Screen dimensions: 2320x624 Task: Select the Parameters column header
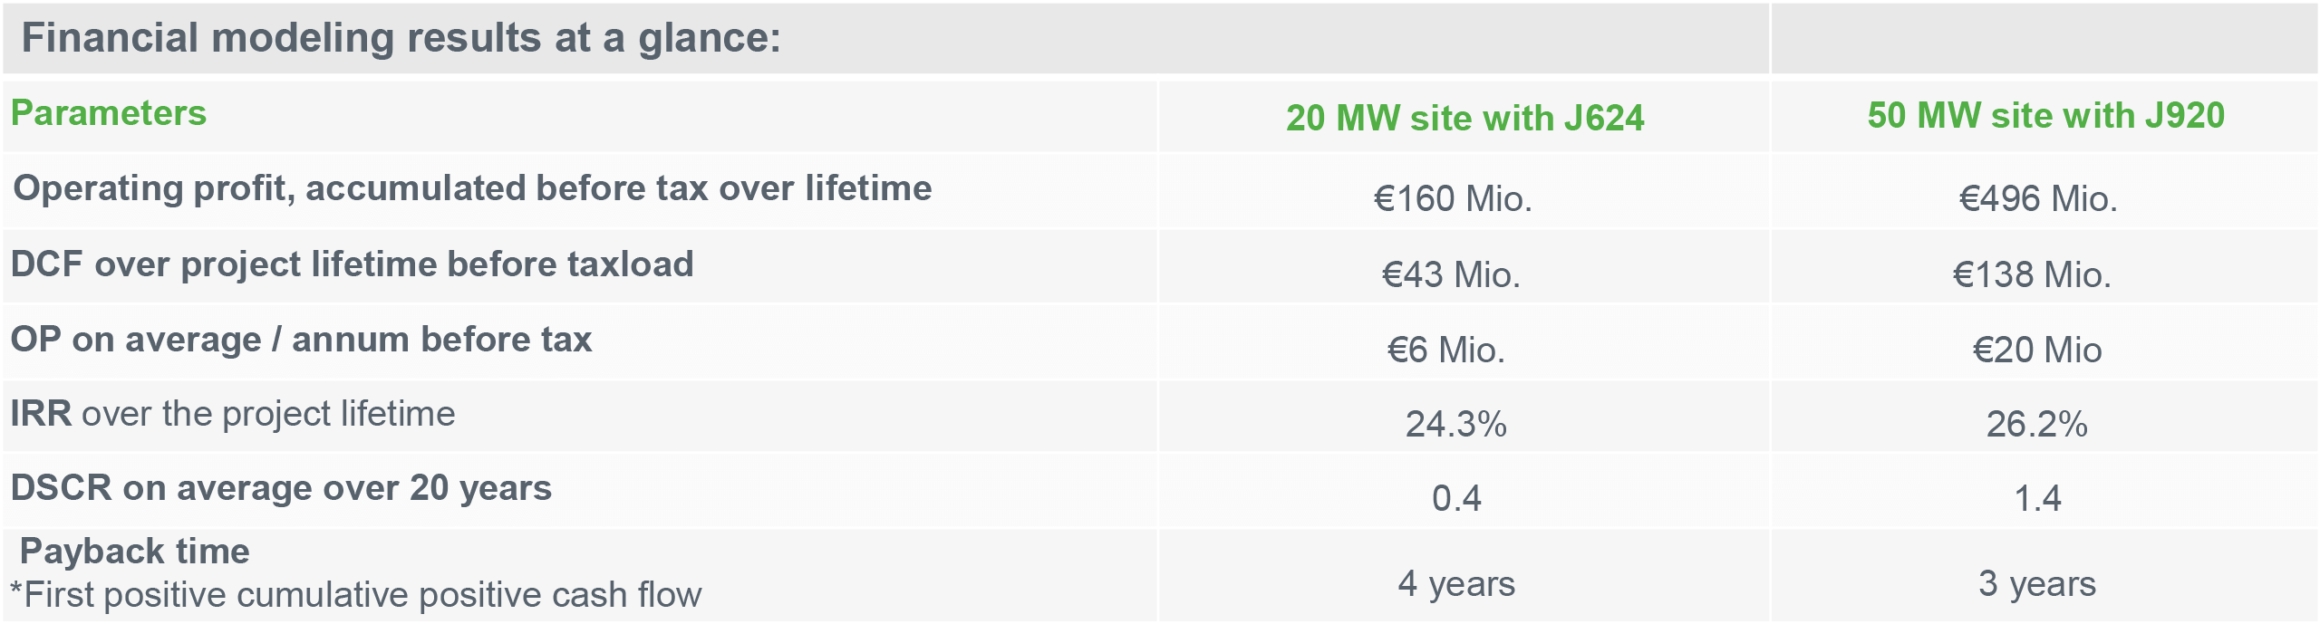point(109,113)
